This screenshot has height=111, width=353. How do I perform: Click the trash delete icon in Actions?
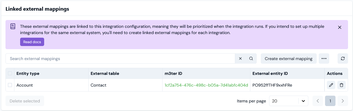click(341, 85)
